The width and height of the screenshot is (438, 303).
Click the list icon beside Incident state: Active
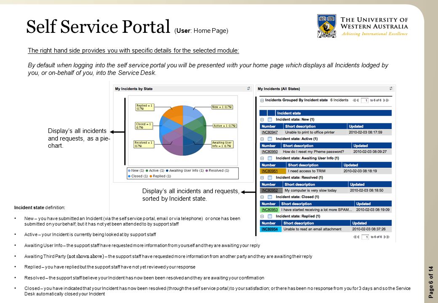click(x=270, y=139)
